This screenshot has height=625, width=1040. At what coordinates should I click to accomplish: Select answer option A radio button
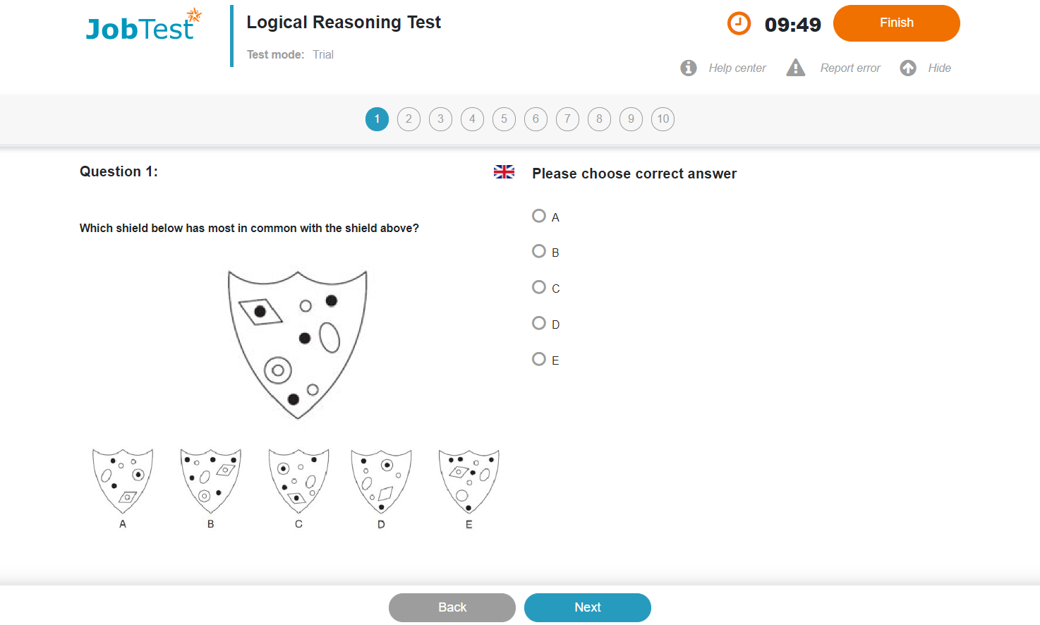(x=539, y=216)
